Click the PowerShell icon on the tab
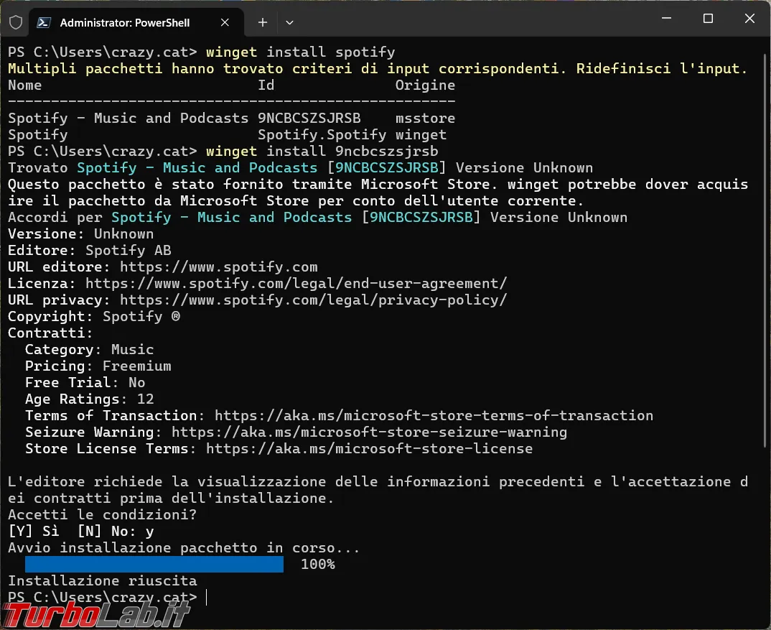771x630 pixels. 45,23
